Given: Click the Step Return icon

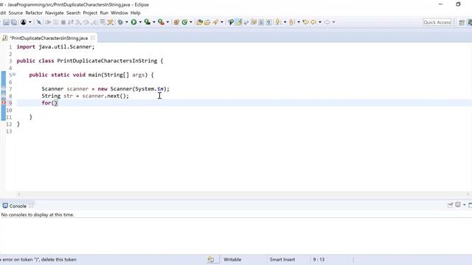Looking at the screenshot, I should [94, 22].
